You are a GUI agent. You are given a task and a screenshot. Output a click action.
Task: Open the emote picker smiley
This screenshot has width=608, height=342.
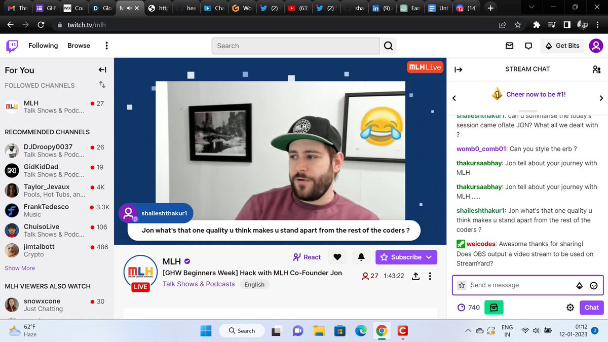(594, 285)
